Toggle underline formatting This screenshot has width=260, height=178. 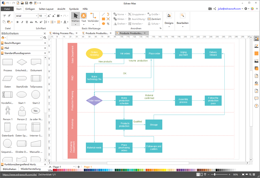pos(26,22)
